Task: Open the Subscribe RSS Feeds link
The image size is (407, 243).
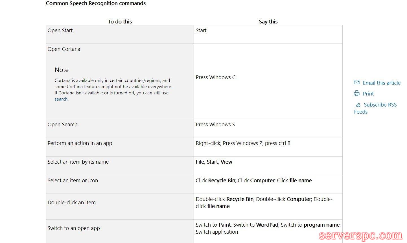Action: (380, 105)
